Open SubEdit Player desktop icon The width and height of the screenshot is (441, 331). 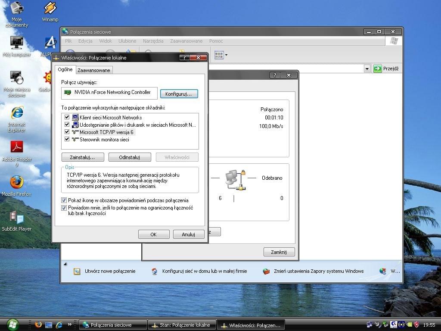click(x=17, y=221)
